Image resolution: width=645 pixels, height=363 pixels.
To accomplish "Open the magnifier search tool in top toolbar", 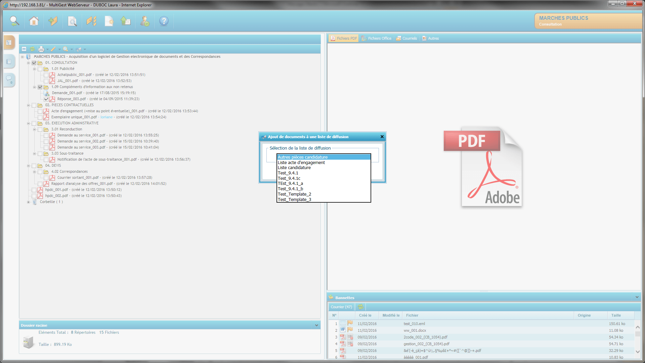I will pos(14,21).
